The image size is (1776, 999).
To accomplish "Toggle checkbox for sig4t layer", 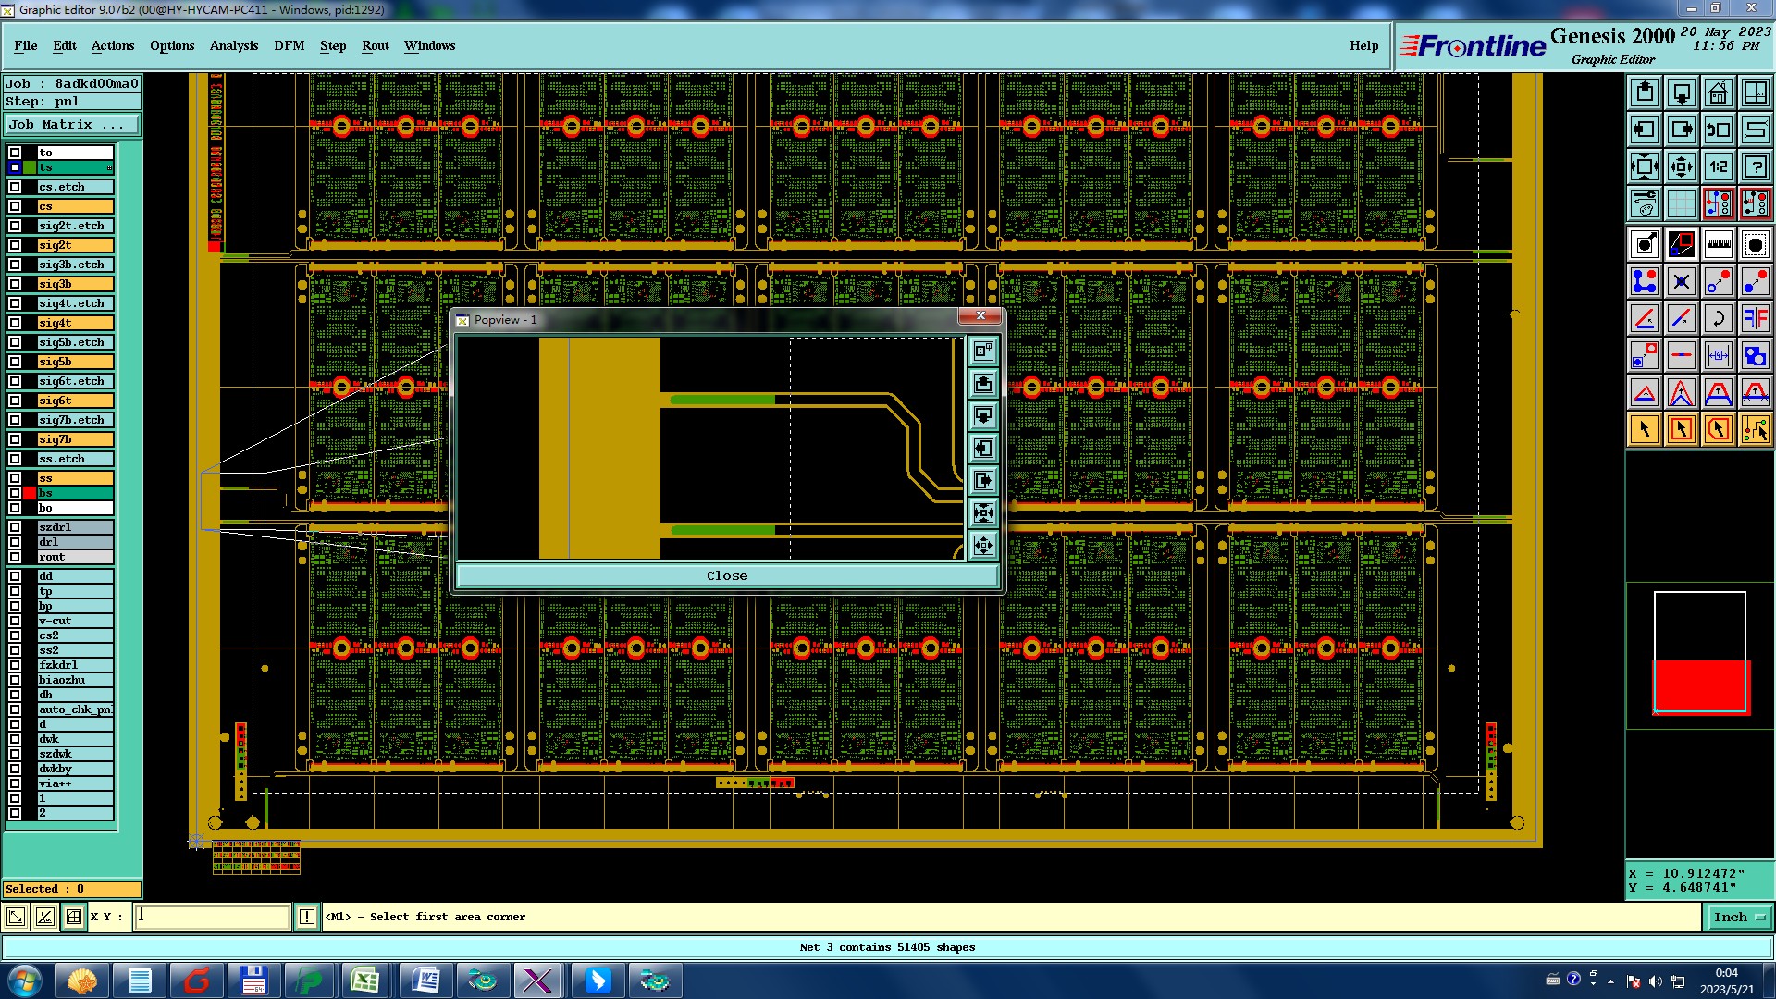I will (x=15, y=323).
